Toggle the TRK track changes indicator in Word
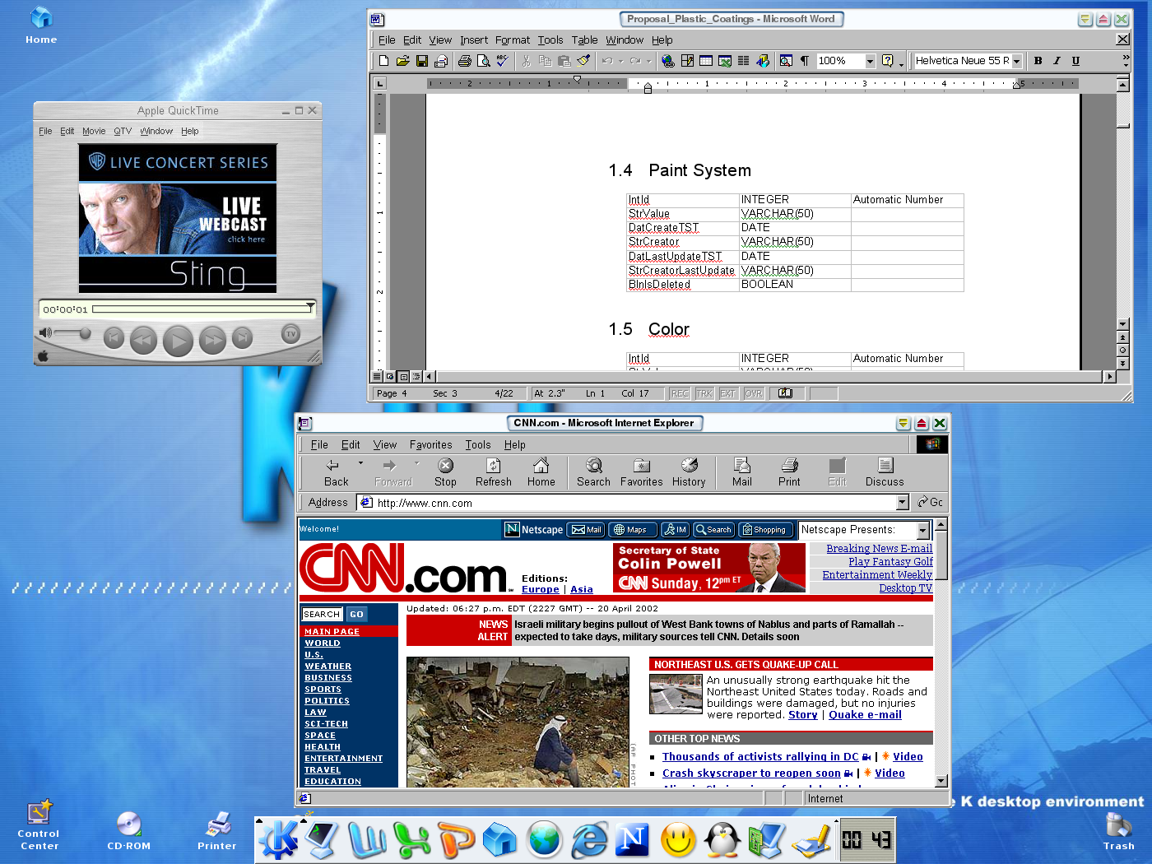 pyautogui.click(x=705, y=393)
